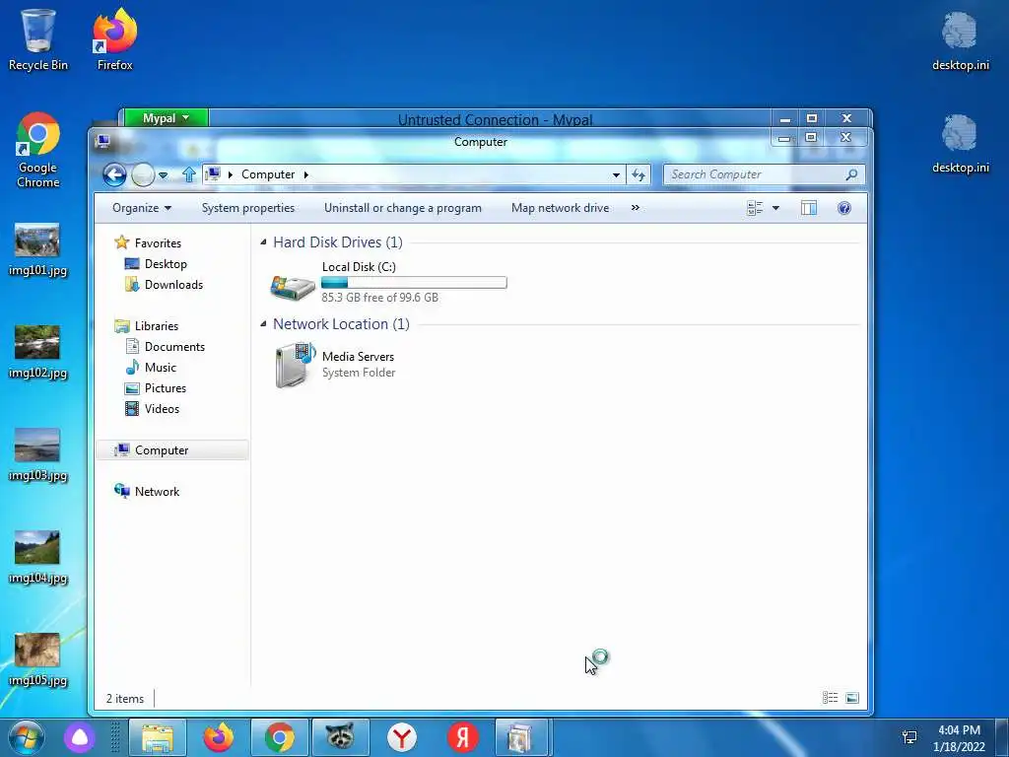Click the forward navigation button in Explorer

(x=143, y=174)
